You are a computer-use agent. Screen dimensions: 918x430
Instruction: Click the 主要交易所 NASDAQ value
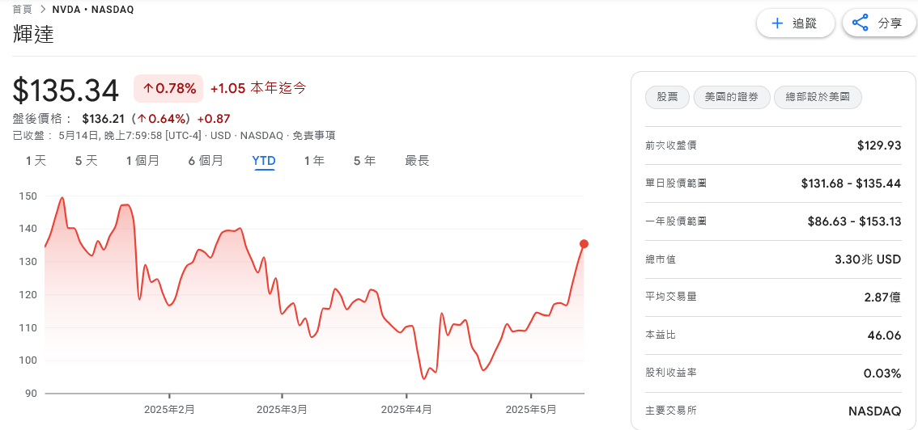874,411
